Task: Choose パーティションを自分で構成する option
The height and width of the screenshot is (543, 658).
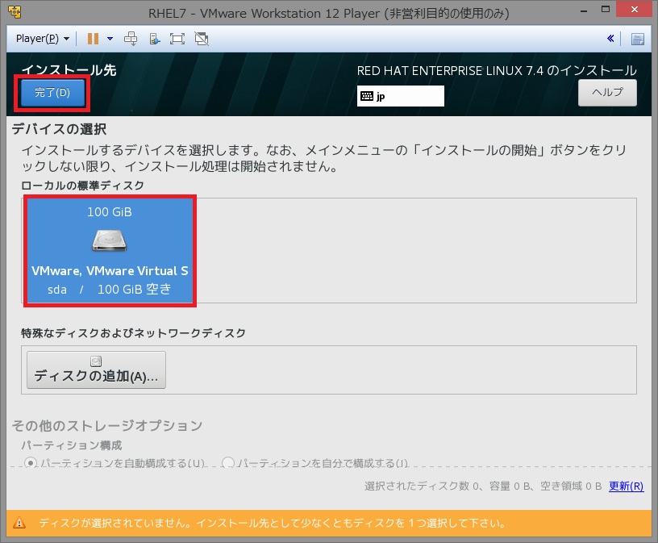Action: click(228, 462)
